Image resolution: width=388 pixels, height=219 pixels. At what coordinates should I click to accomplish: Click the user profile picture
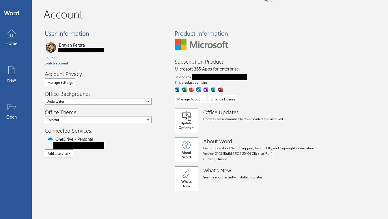click(x=51, y=47)
